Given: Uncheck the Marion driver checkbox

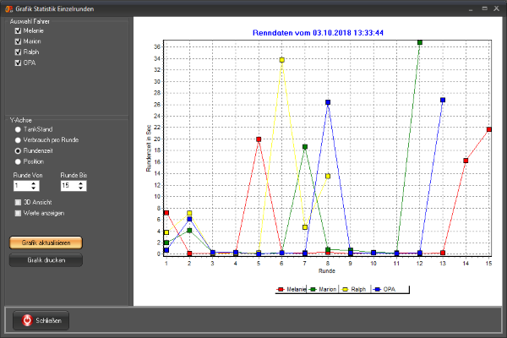Looking at the screenshot, I should coord(18,41).
